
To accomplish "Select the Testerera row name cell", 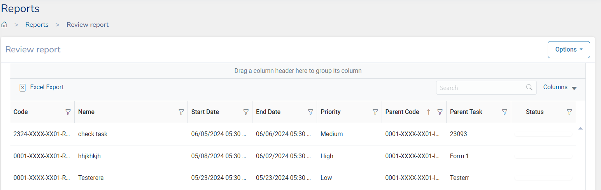I will pos(91,178).
